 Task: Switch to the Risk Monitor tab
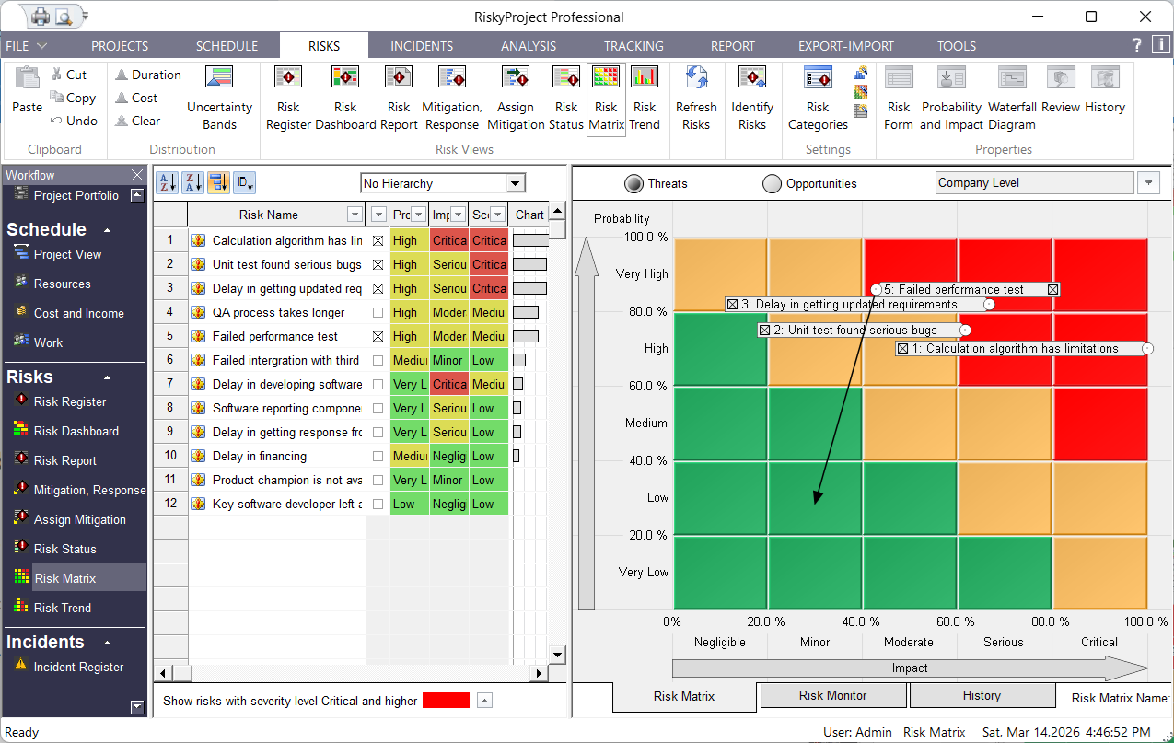832,696
